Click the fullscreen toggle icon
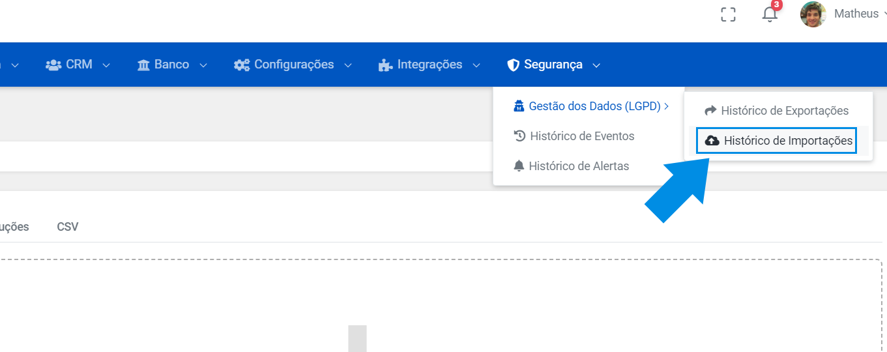The height and width of the screenshot is (352, 887). (x=728, y=14)
